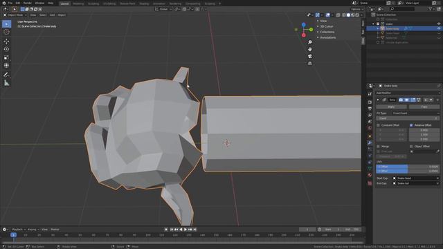Screen dimensions: 443x249
Task: Open the Output properties tab icon
Action: (x=370, y=109)
